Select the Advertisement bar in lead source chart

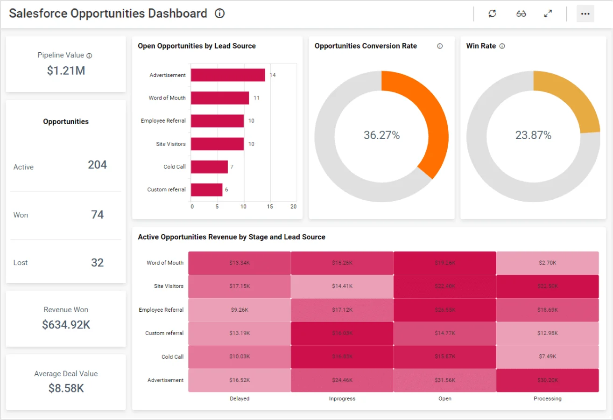(228, 75)
